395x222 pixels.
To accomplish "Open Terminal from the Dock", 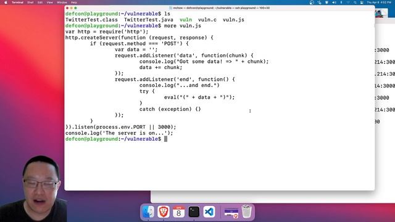I will [194, 212].
